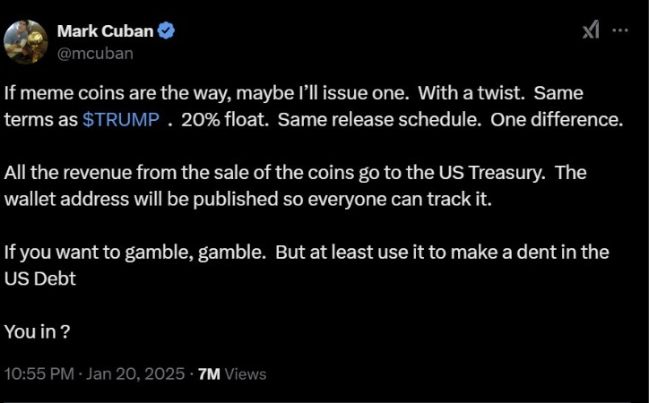649x403 pixels.
Task: Click the Mark Cuban display name
Action: [x=105, y=31]
